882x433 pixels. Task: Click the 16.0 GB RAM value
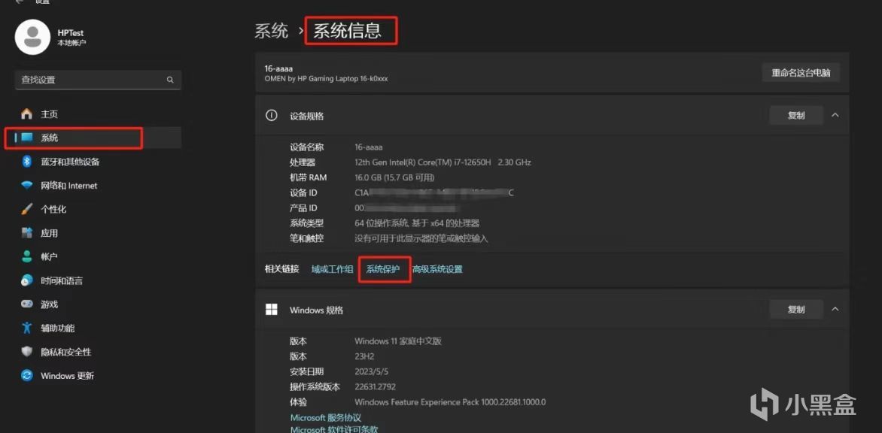coord(394,177)
